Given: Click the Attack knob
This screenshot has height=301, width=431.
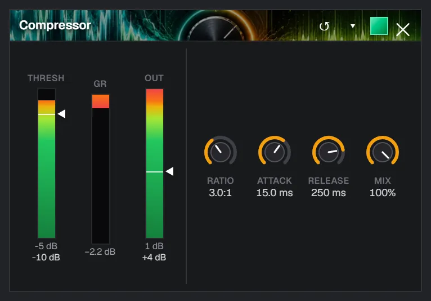Looking at the screenshot, I should click(x=275, y=151).
